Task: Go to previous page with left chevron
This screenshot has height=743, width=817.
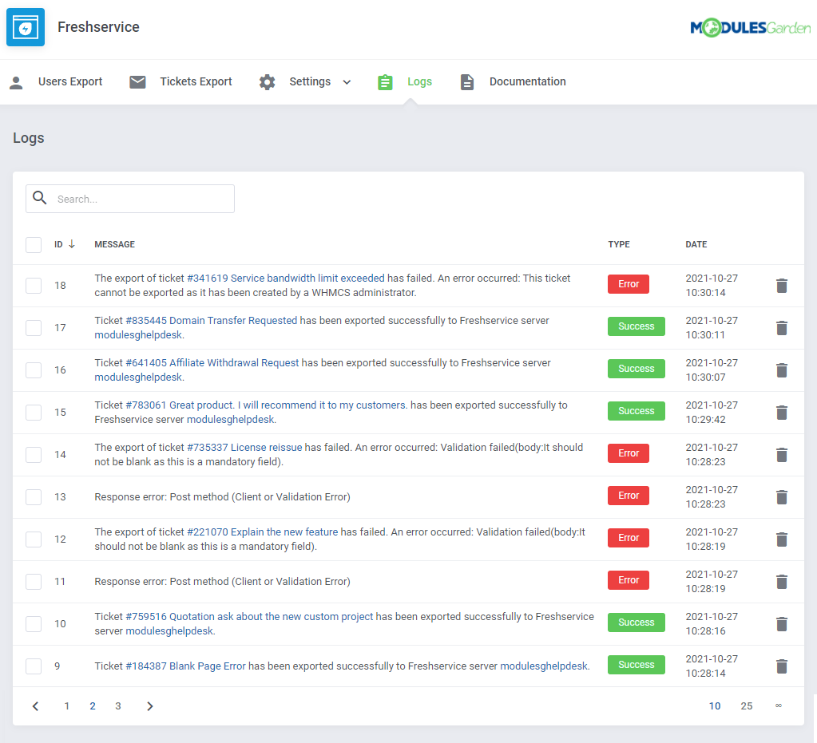Action: 35,706
